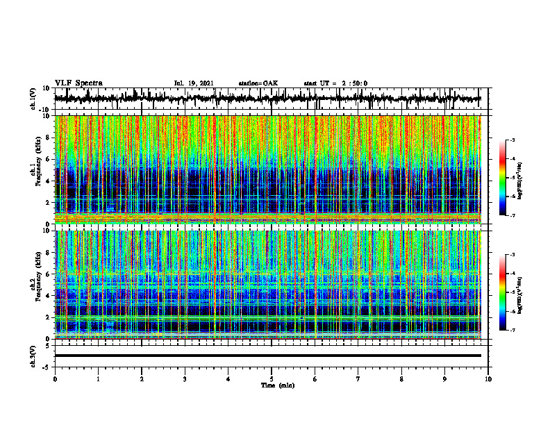Click the '9' tick on the time axis

tap(444, 379)
